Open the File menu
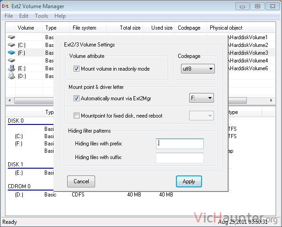Screen dimensions: 282x227 [x=9, y=16]
